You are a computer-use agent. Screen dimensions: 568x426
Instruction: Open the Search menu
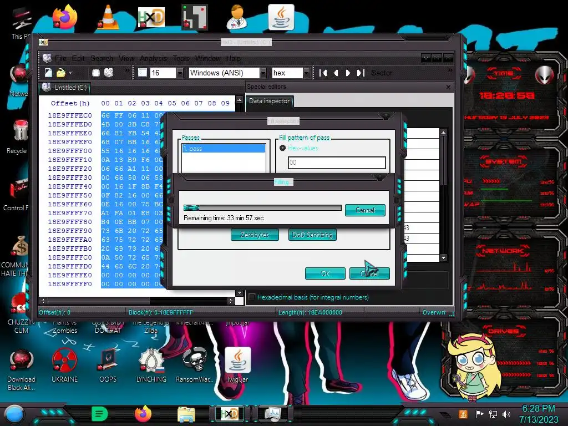coord(102,58)
